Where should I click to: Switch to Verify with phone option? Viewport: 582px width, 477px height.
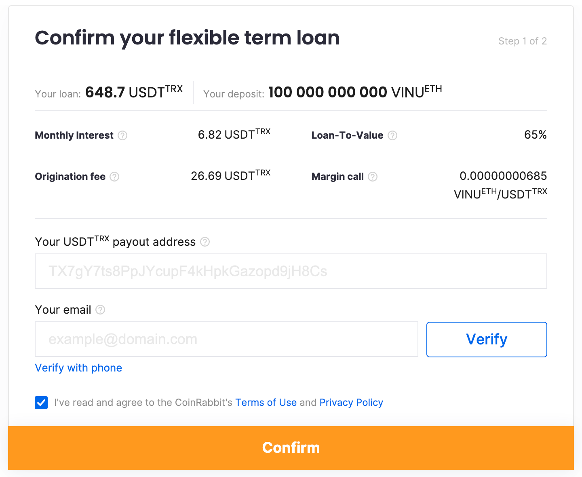coord(78,368)
